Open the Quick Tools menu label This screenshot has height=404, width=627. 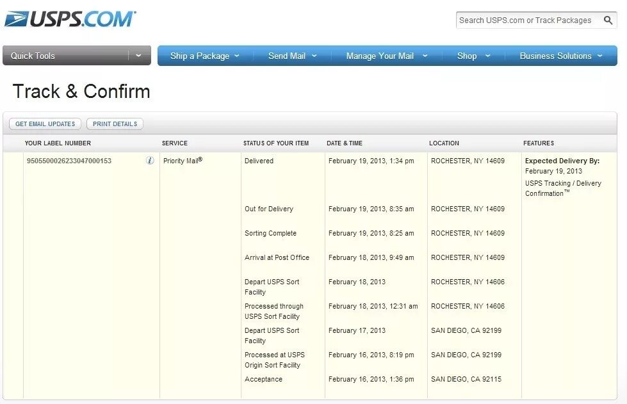[33, 56]
